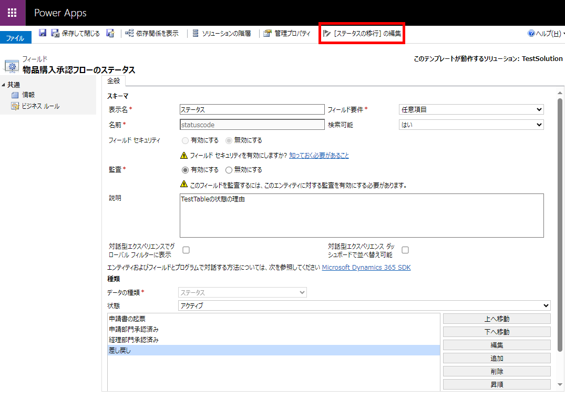The height and width of the screenshot is (398, 565).
Task: Click the blue help question mark icon
Action: point(531,33)
